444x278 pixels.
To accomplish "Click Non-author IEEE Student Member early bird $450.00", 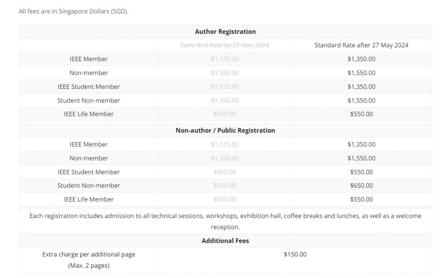I will [225, 172].
